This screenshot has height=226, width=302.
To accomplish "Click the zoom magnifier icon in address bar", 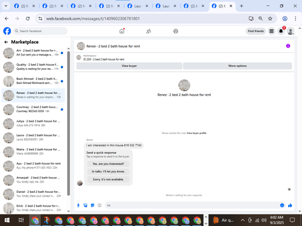I will click(260, 19).
